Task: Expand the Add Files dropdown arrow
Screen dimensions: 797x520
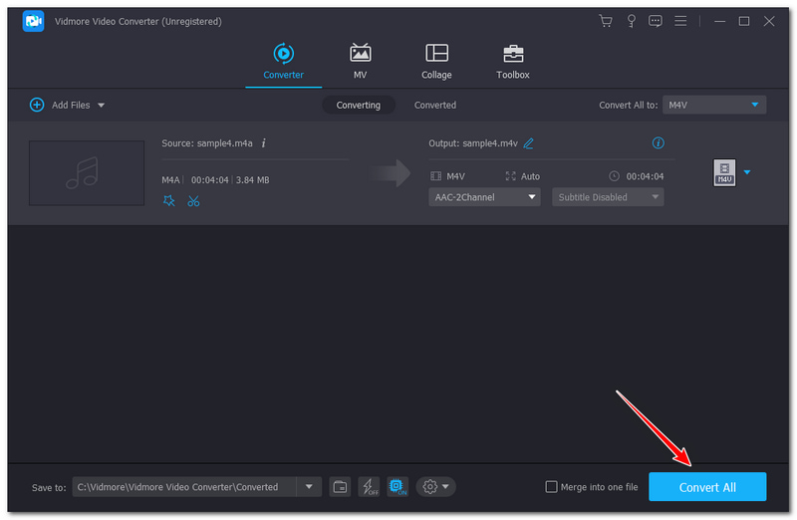Action: (102, 106)
